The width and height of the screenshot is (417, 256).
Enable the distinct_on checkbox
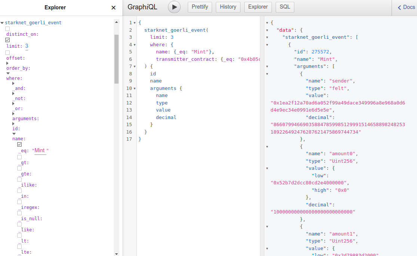pos(7,29)
